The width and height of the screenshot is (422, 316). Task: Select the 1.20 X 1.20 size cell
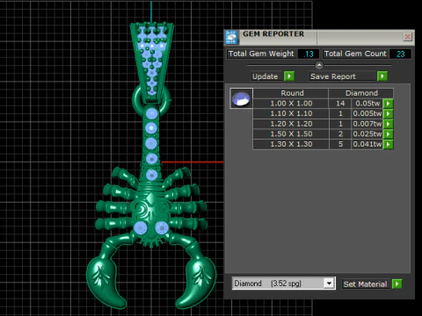click(x=291, y=124)
